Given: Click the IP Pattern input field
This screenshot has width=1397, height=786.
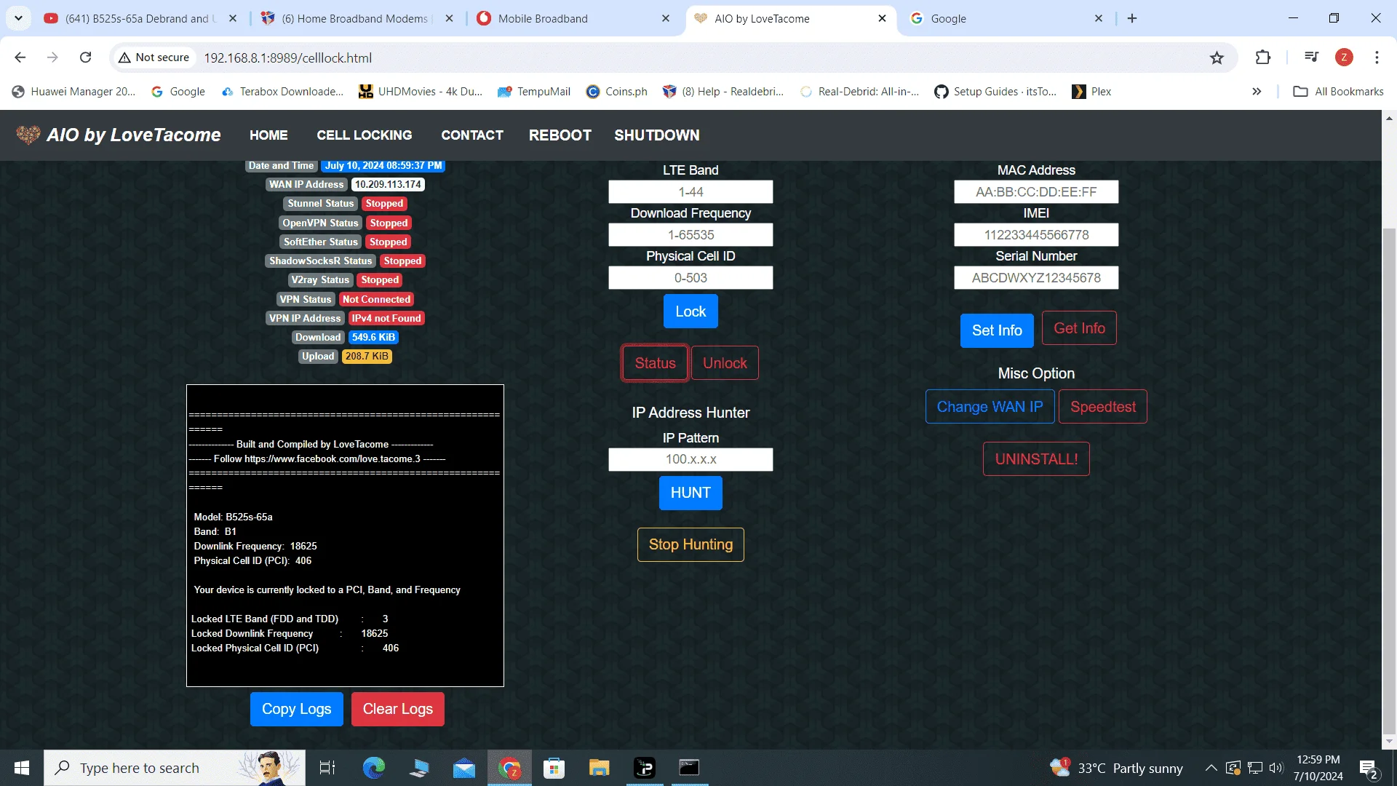Looking at the screenshot, I should [x=690, y=459].
